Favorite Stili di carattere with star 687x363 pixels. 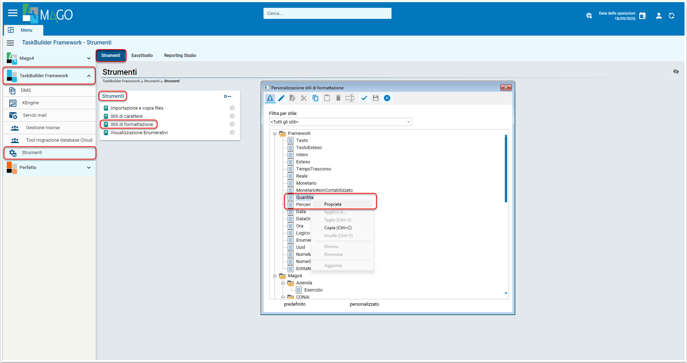232,116
